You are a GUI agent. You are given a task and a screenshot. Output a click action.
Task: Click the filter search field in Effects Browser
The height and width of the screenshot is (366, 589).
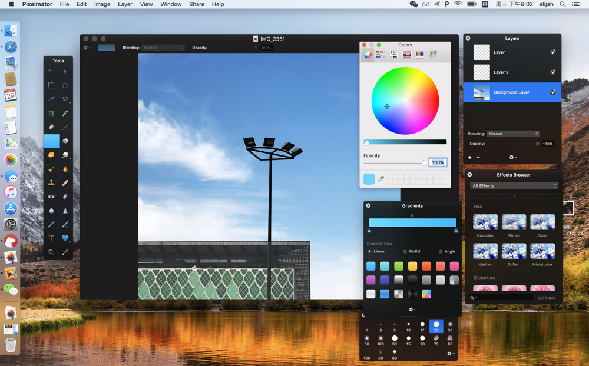point(502,297)
